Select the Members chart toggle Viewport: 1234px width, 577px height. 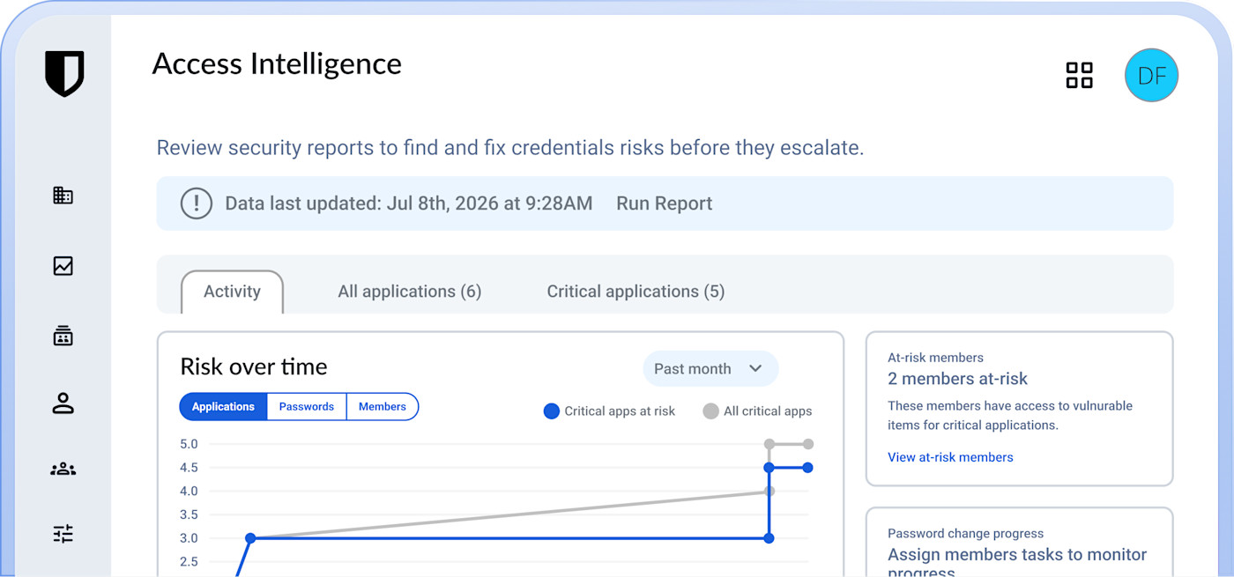[383, 407]
